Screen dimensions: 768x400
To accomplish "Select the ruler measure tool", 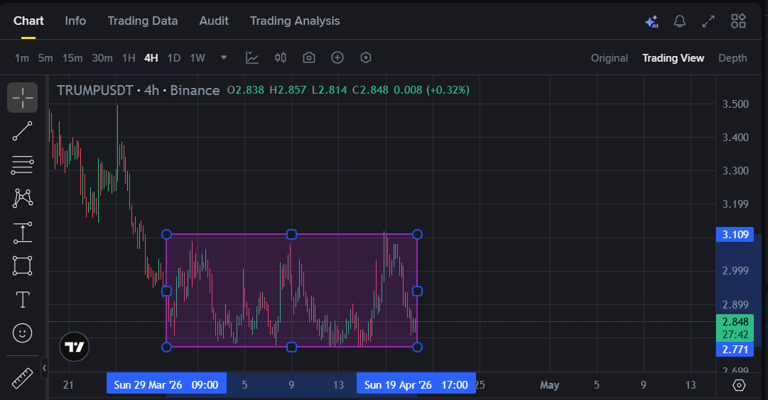I will point(22,378).
